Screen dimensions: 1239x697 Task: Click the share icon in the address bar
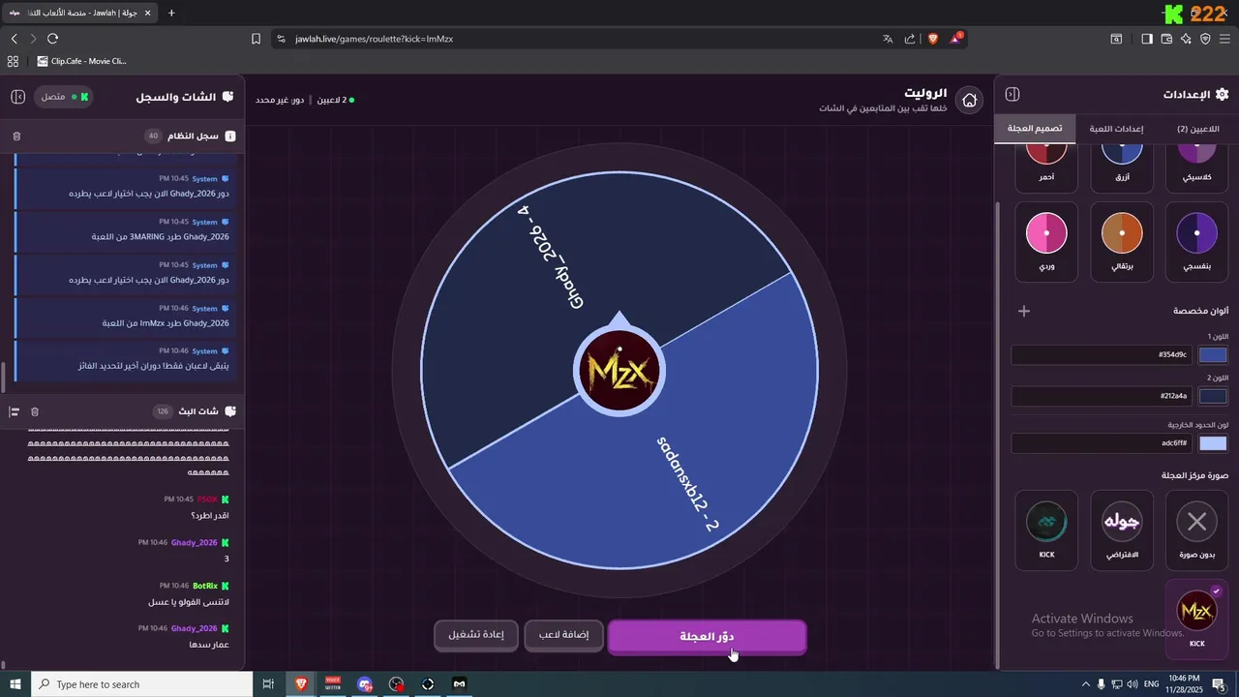point(910,39)
